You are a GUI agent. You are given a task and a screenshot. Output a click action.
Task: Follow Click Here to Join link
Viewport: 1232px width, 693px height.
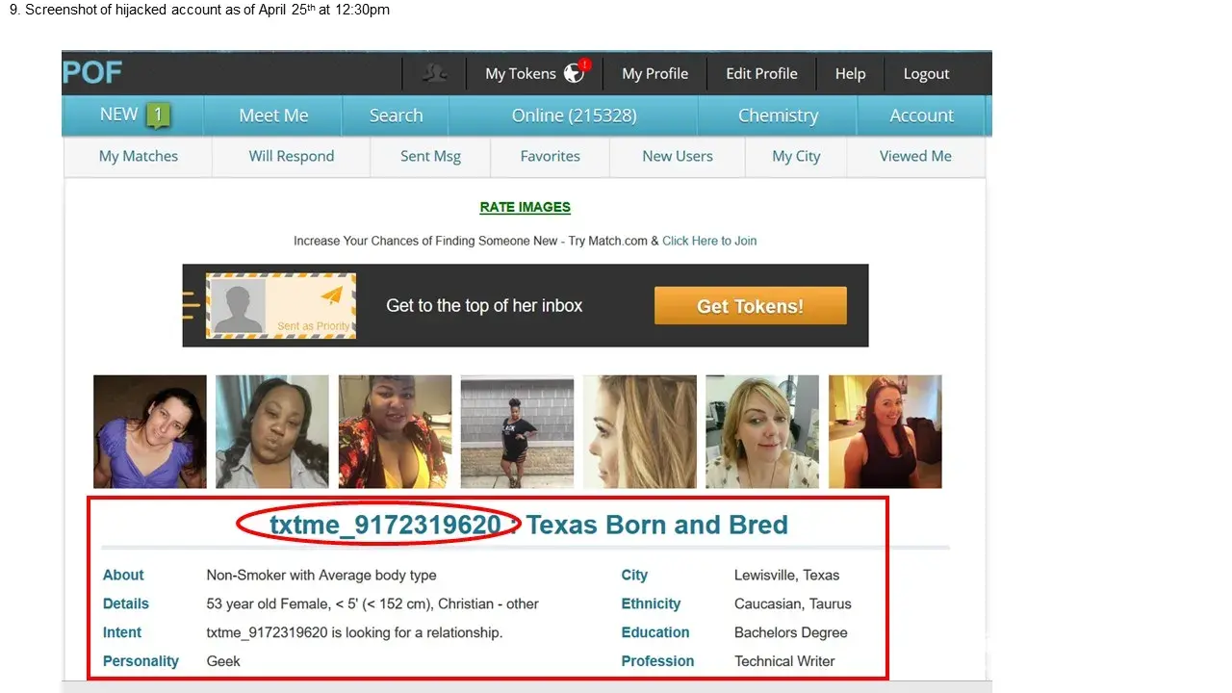coord(709,241)
